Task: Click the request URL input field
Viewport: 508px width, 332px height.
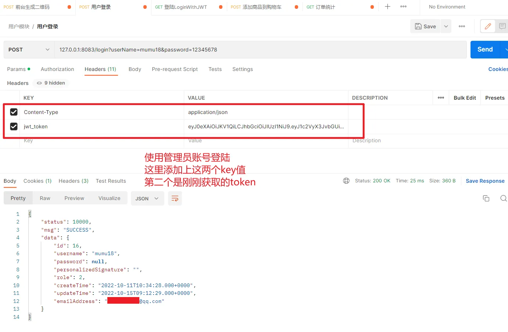Action: 261,50
